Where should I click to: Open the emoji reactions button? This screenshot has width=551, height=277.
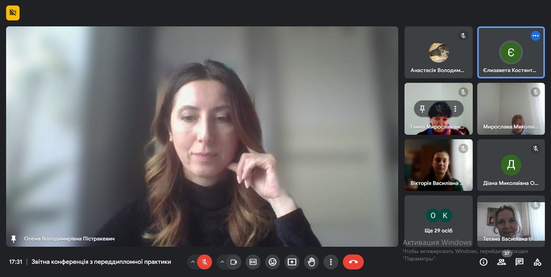click(272, 262)
